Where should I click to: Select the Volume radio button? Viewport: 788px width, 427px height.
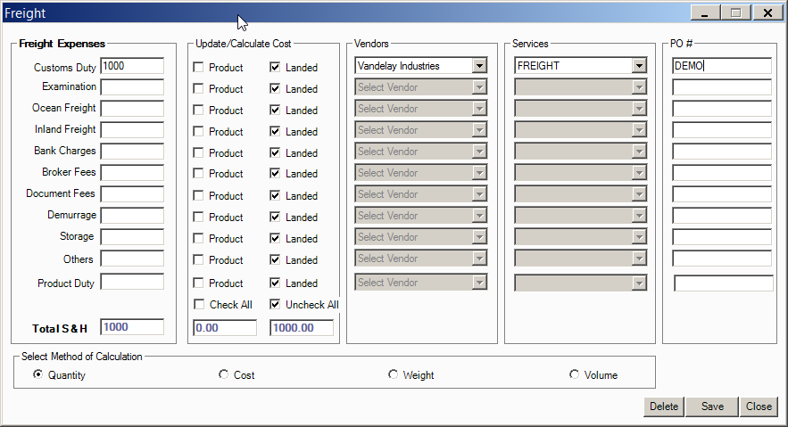tap(574, 375)
